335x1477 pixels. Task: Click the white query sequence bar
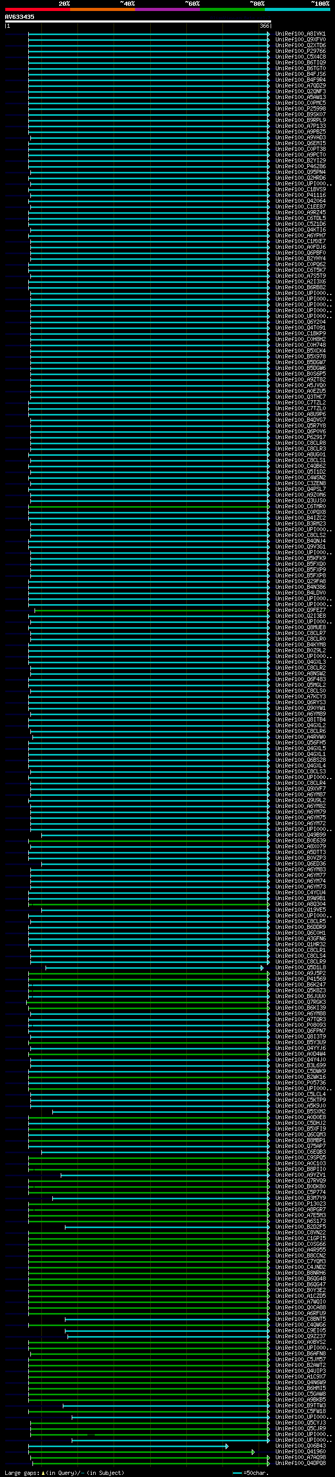138,22
